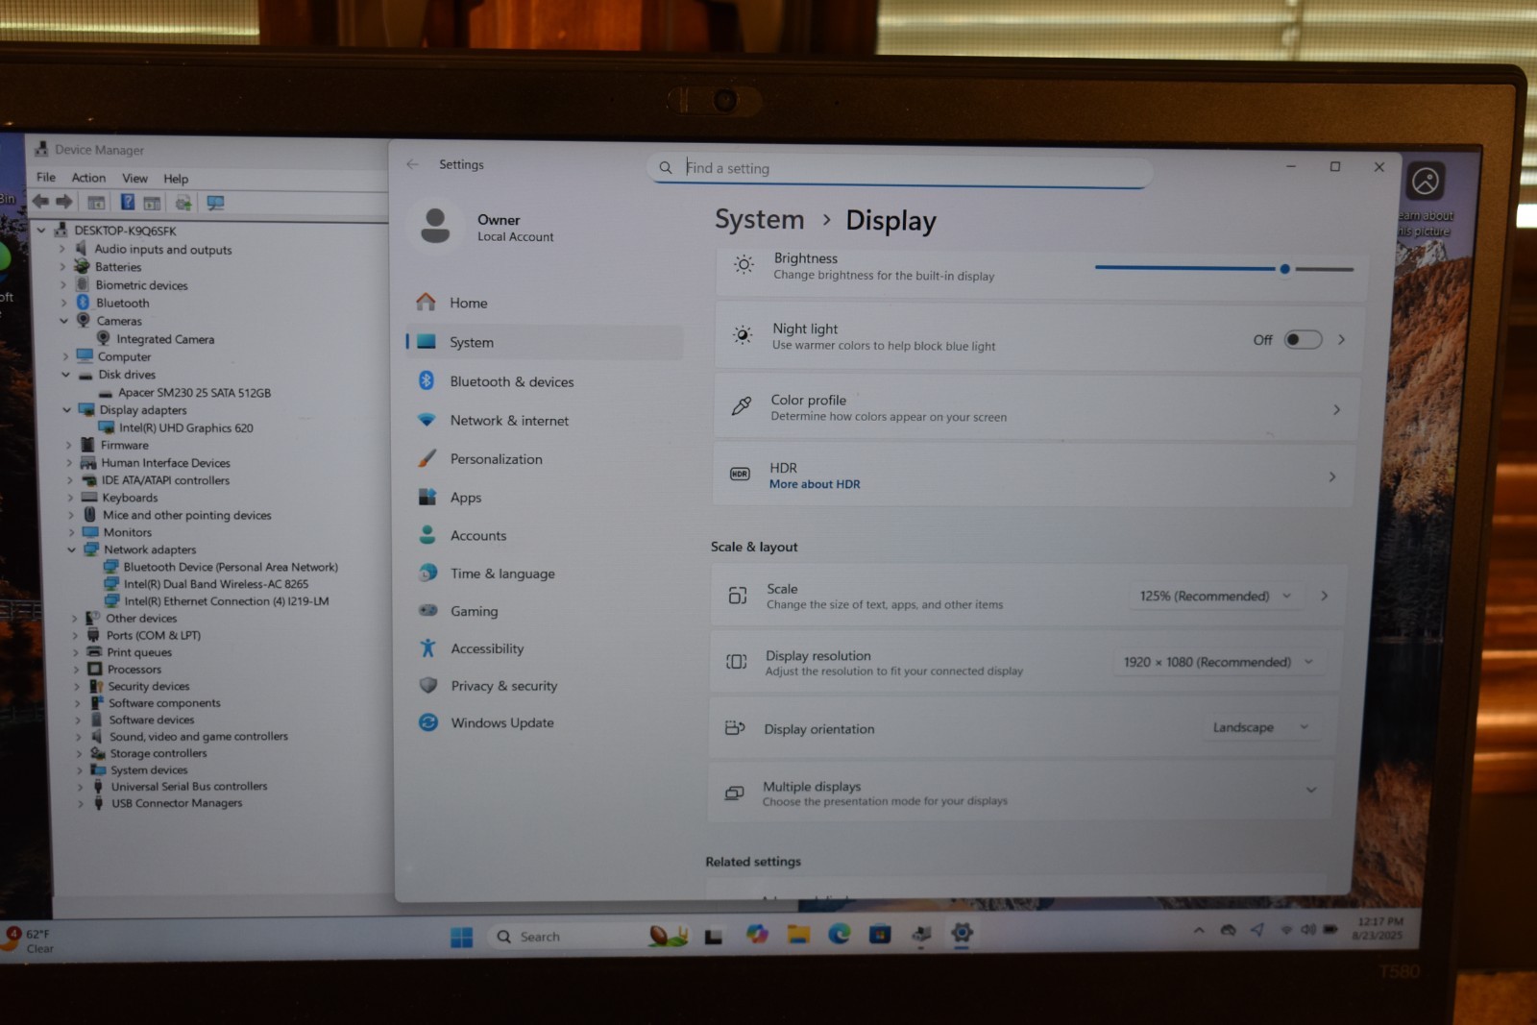
Task: Click the Privacy & security shield icon
Action: 428,685
